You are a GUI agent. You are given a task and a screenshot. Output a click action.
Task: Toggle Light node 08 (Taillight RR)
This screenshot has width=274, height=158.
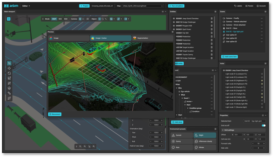[x=262, y=97]
